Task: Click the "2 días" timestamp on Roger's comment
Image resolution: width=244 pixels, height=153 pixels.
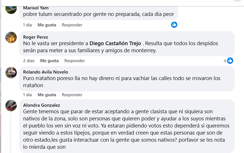Action: (x=29, y=61)
